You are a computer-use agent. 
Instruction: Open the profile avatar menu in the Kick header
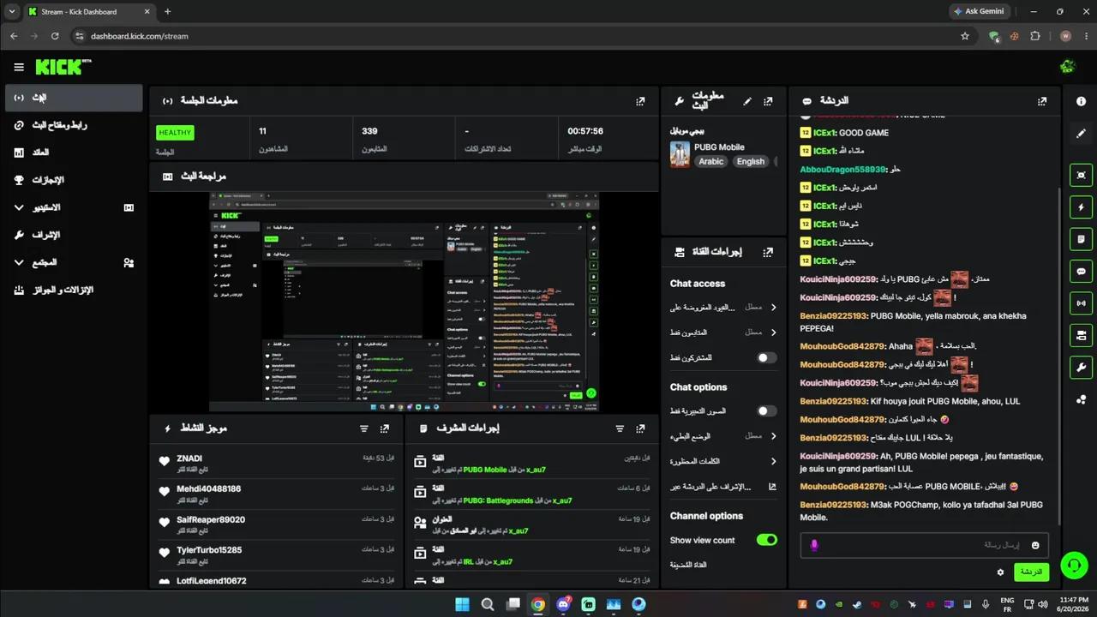(x=1068, y=67)
